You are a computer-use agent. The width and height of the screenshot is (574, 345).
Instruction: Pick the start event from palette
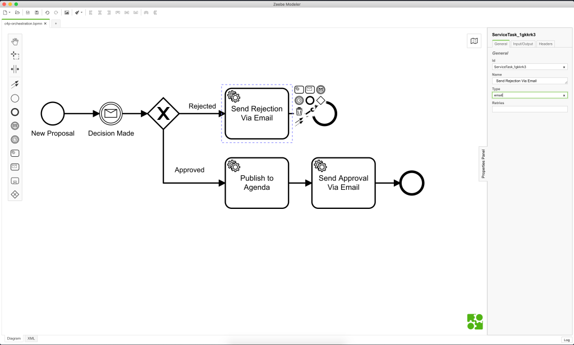tap(15, 99)
